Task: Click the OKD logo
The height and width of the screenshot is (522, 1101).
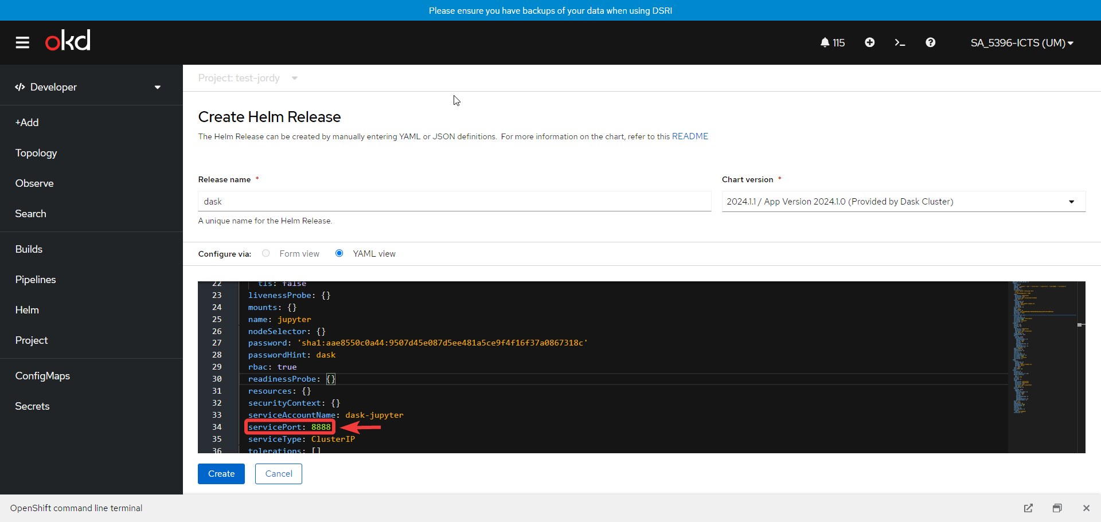Action: tap(68, 41)
